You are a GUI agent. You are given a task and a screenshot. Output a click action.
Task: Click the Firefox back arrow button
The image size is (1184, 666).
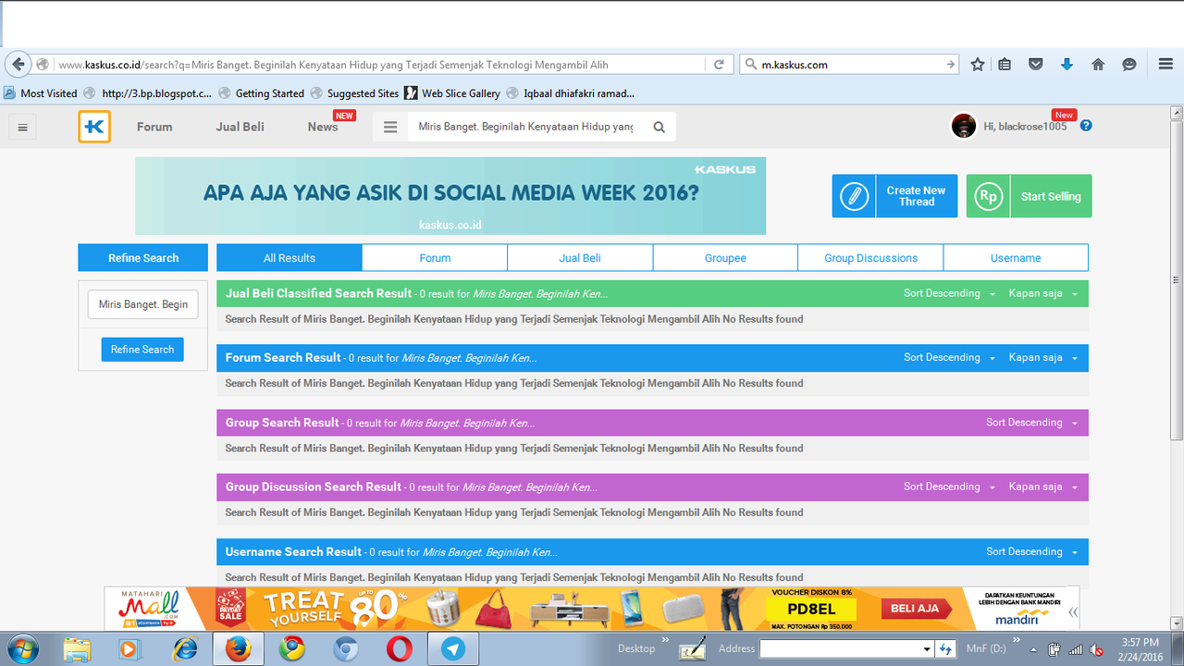[18, 65]
